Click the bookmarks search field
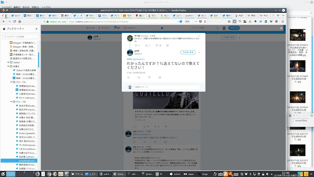 [20, 36]
